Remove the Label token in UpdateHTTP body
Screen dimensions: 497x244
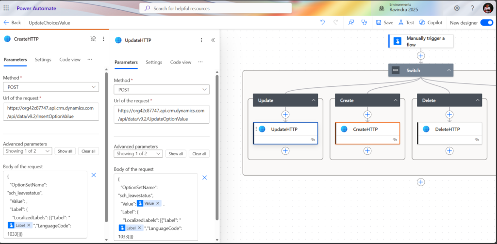(x=139, y=228)
